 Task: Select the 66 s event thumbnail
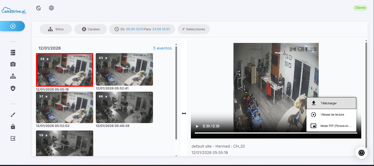click(124, 107)
